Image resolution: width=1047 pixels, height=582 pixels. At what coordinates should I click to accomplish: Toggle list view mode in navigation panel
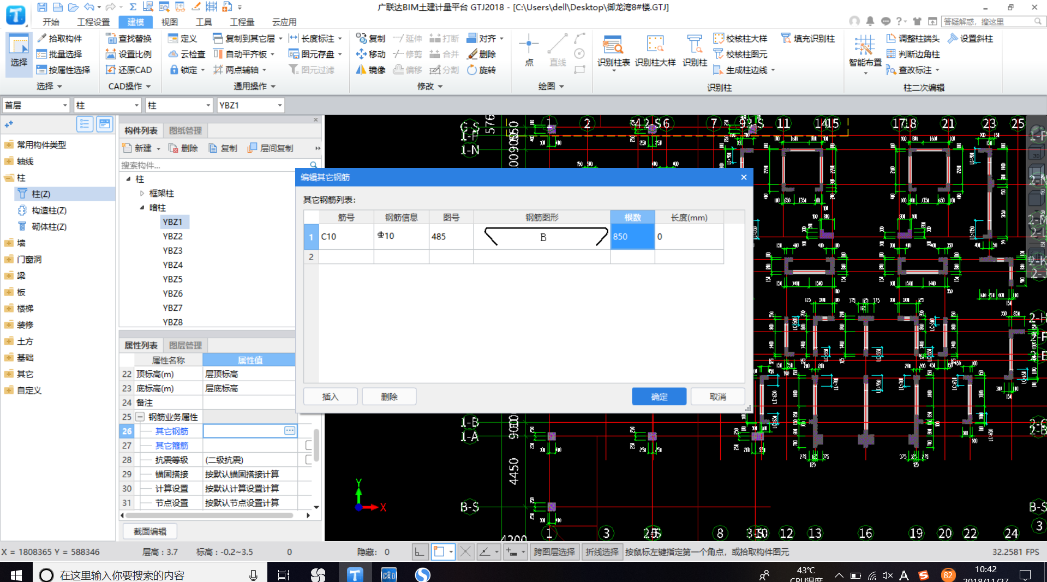tap(85, 124)
